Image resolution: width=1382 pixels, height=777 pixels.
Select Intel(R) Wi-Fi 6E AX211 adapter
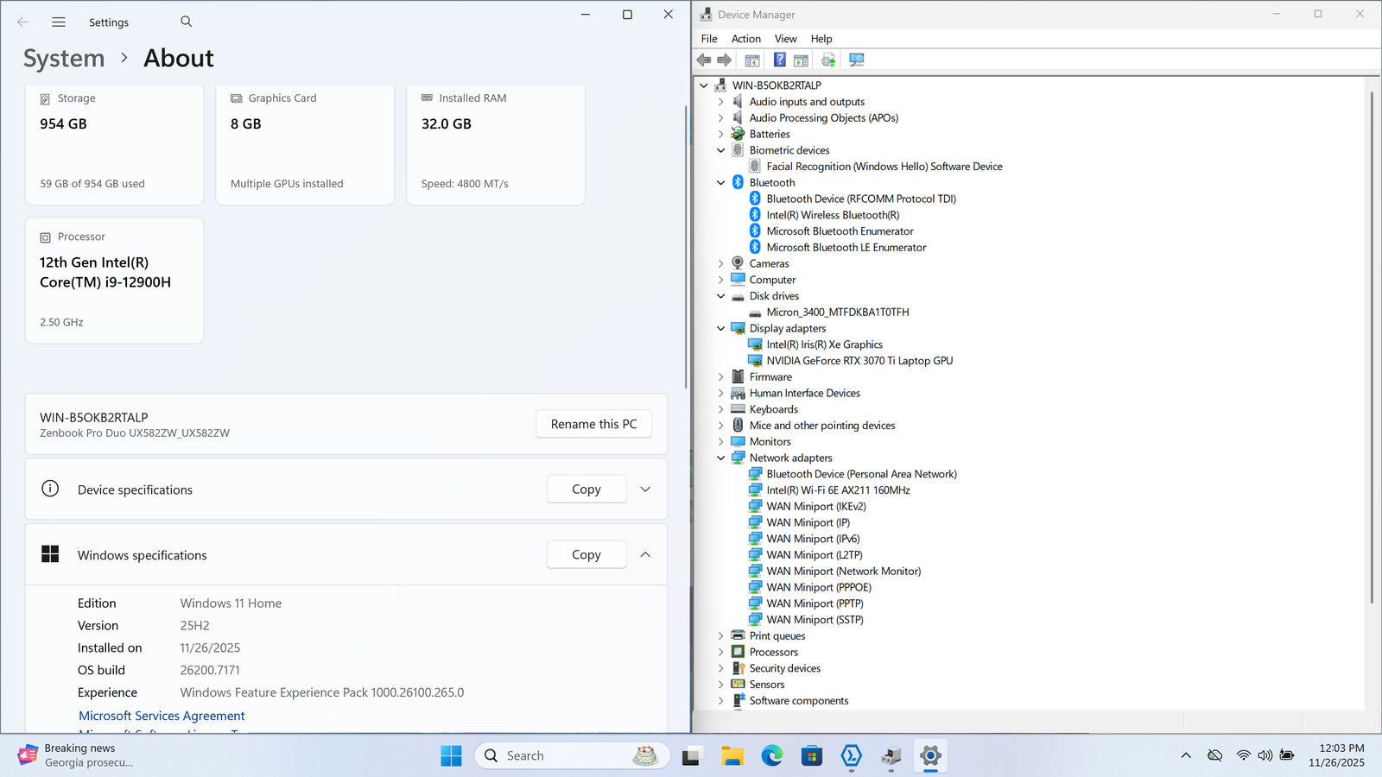837,490
